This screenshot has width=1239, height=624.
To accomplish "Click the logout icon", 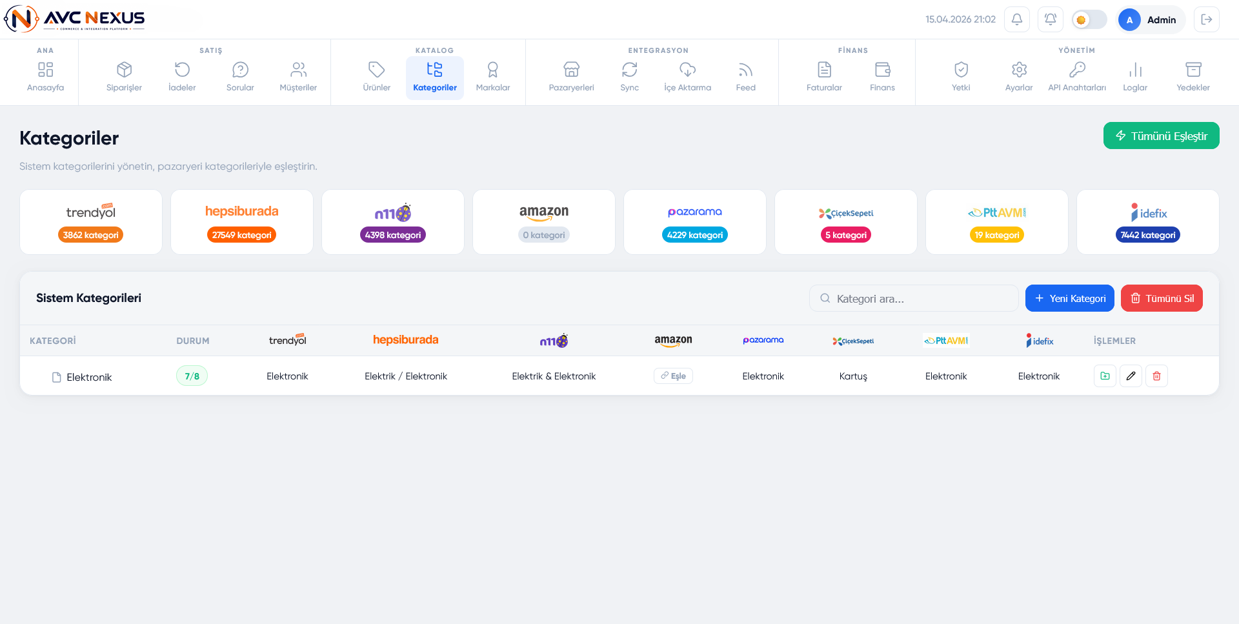I will pos(1207,19).
